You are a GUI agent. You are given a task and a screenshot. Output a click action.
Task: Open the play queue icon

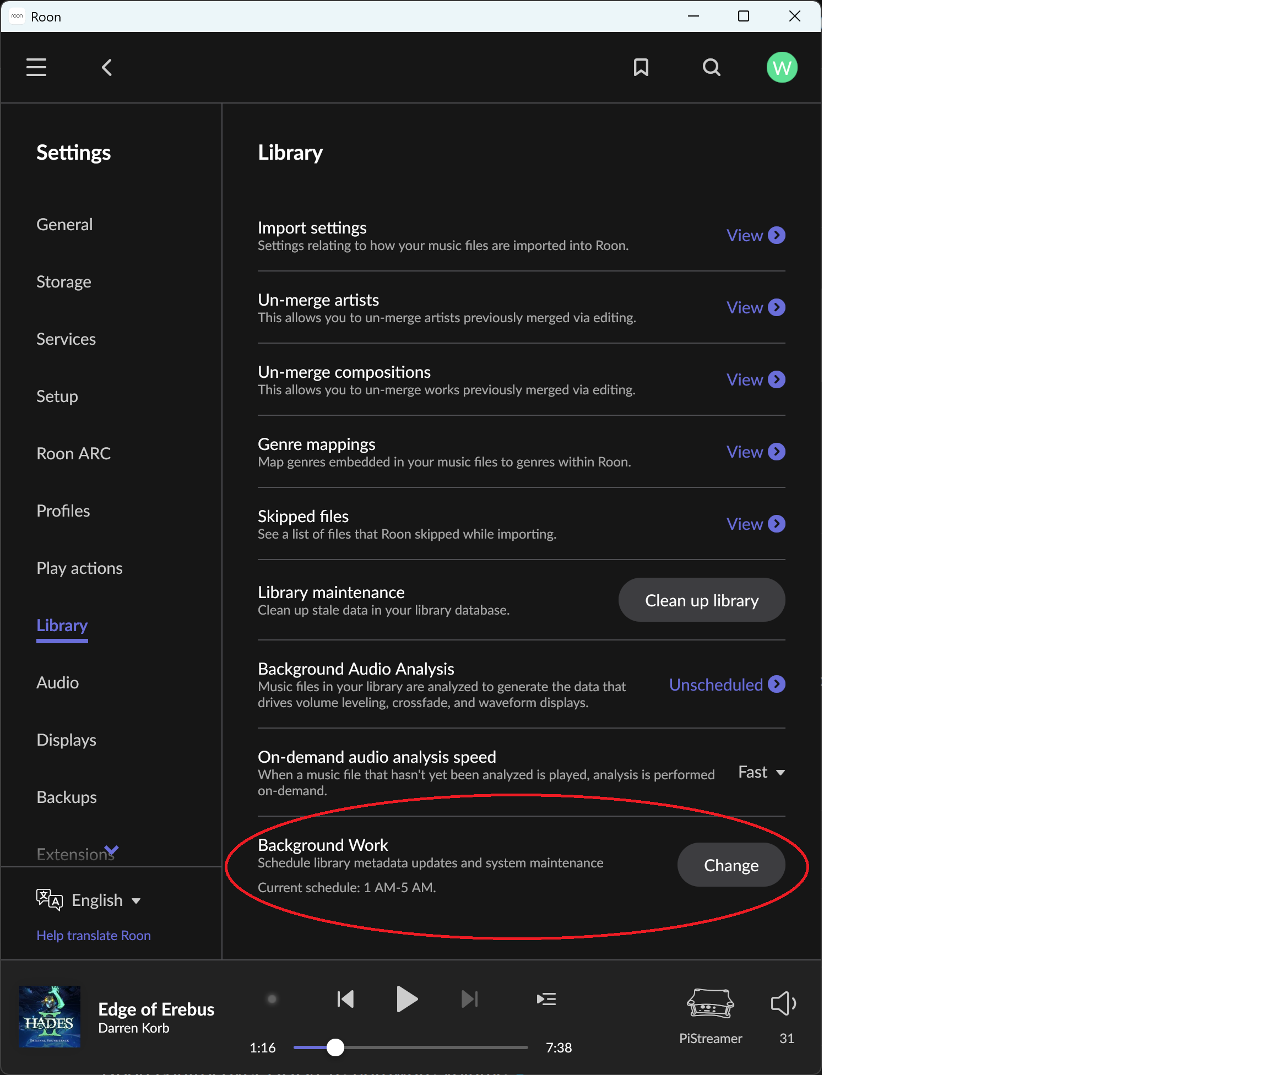point(546,999)
